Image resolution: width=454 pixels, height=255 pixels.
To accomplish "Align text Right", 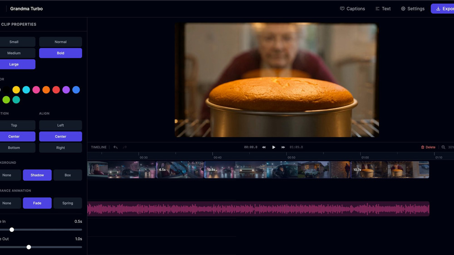I will tap(60, 147).
